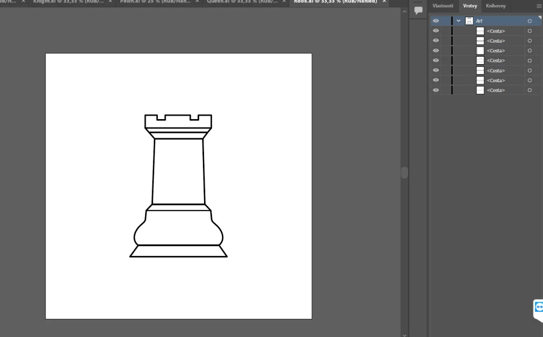
Task: Select the Art layer name
Action: point(479,21)
